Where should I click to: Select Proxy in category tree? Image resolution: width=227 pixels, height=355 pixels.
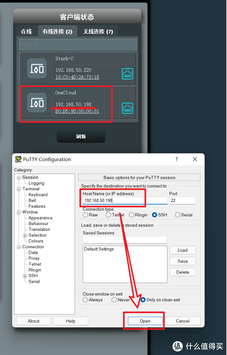pyautogui.click(x=34, y=258)
